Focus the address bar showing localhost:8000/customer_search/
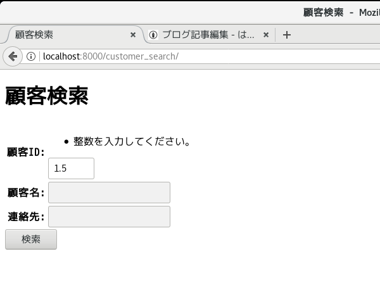Image resolution: width=380 pixels, height=285 pixels. click(208, 56)
